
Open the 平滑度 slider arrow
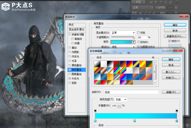[x=119, y=106]
